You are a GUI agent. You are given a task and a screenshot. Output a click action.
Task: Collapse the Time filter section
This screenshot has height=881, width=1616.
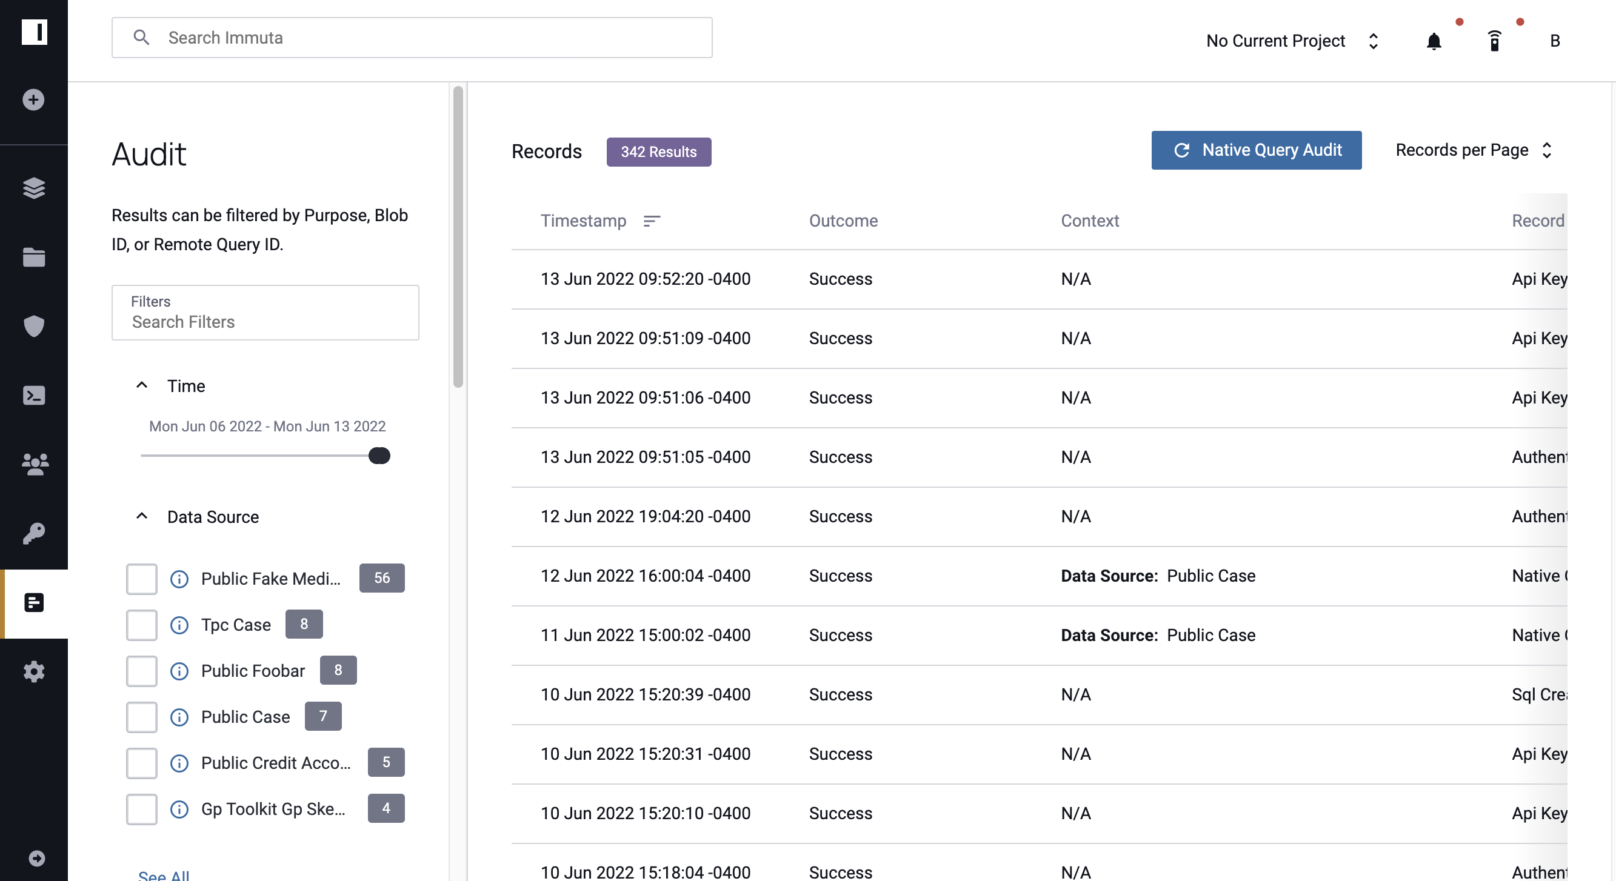[x=141, y=385]
